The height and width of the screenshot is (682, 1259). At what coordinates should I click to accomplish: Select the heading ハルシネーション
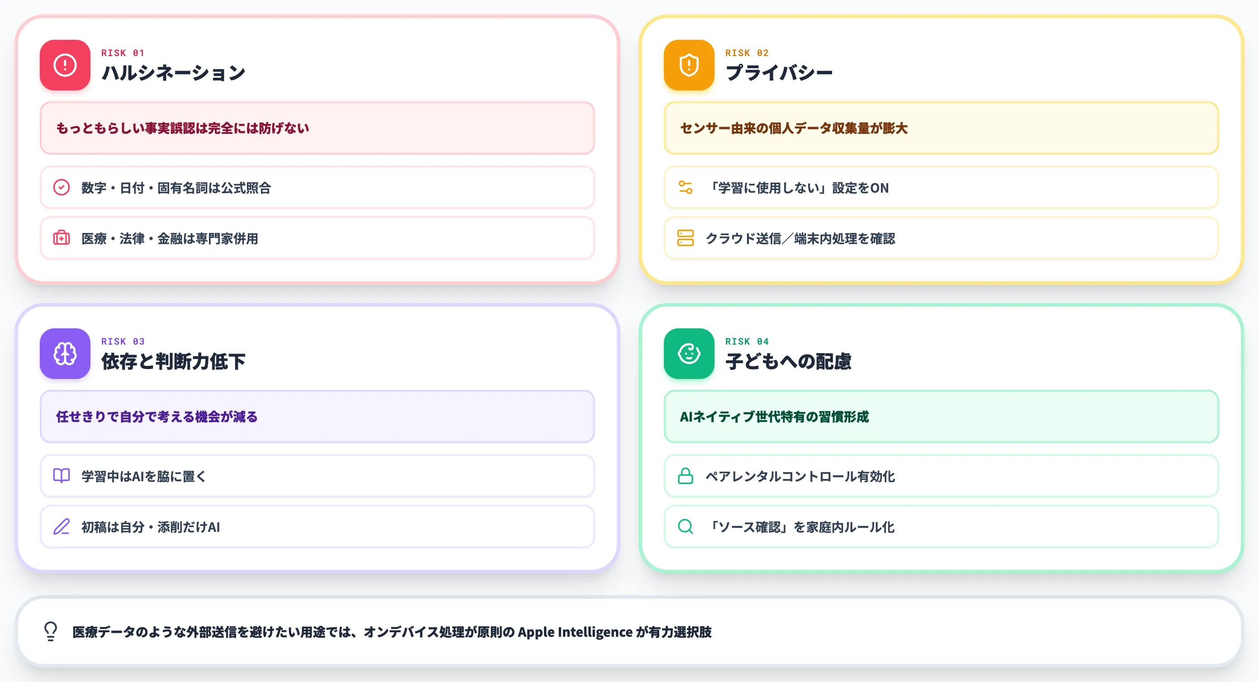[x=173, y=73]
